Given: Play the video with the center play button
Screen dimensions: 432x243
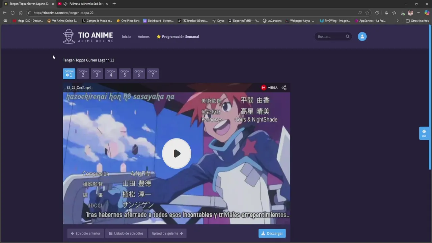Looking at the screenshot, I should click(177, 154).
